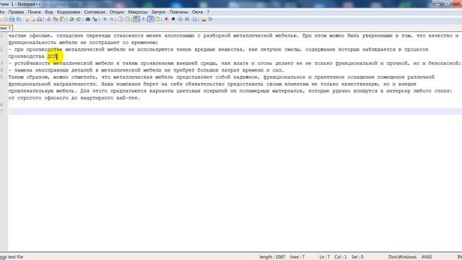
Task: Click the ANSI encoding status field
Action: tap(427, 257)
